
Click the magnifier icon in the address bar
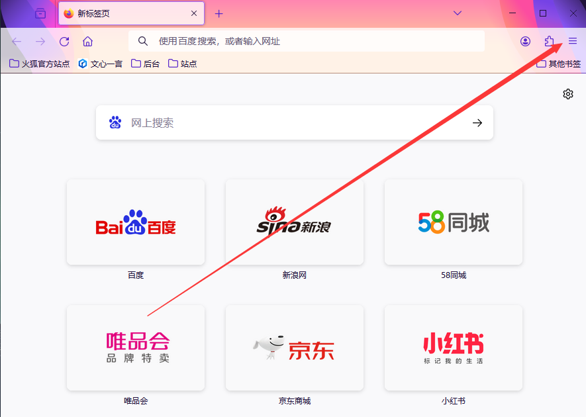tap(143, 41)
